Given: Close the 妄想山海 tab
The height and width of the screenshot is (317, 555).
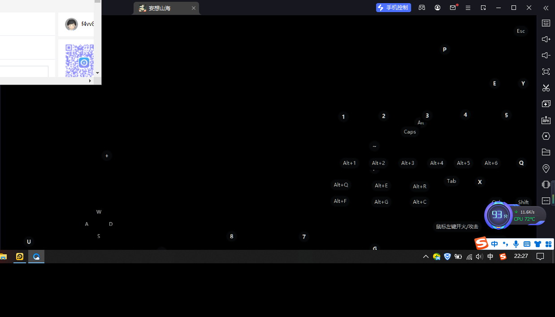Looking at the screenshot, I should (194, 8).
